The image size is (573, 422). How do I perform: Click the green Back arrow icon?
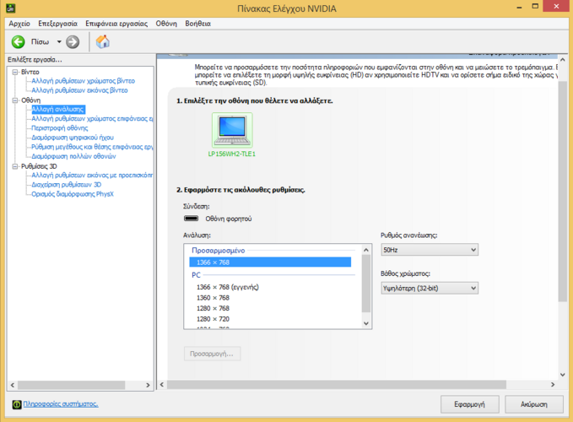[x=18, y=42]
